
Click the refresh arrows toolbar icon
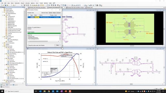pyautogui.click(x=22, y=5)
